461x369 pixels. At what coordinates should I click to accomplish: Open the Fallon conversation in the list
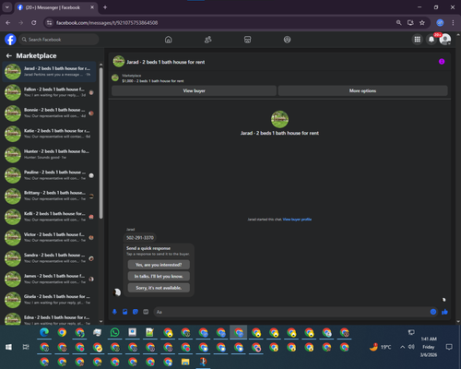49,92
